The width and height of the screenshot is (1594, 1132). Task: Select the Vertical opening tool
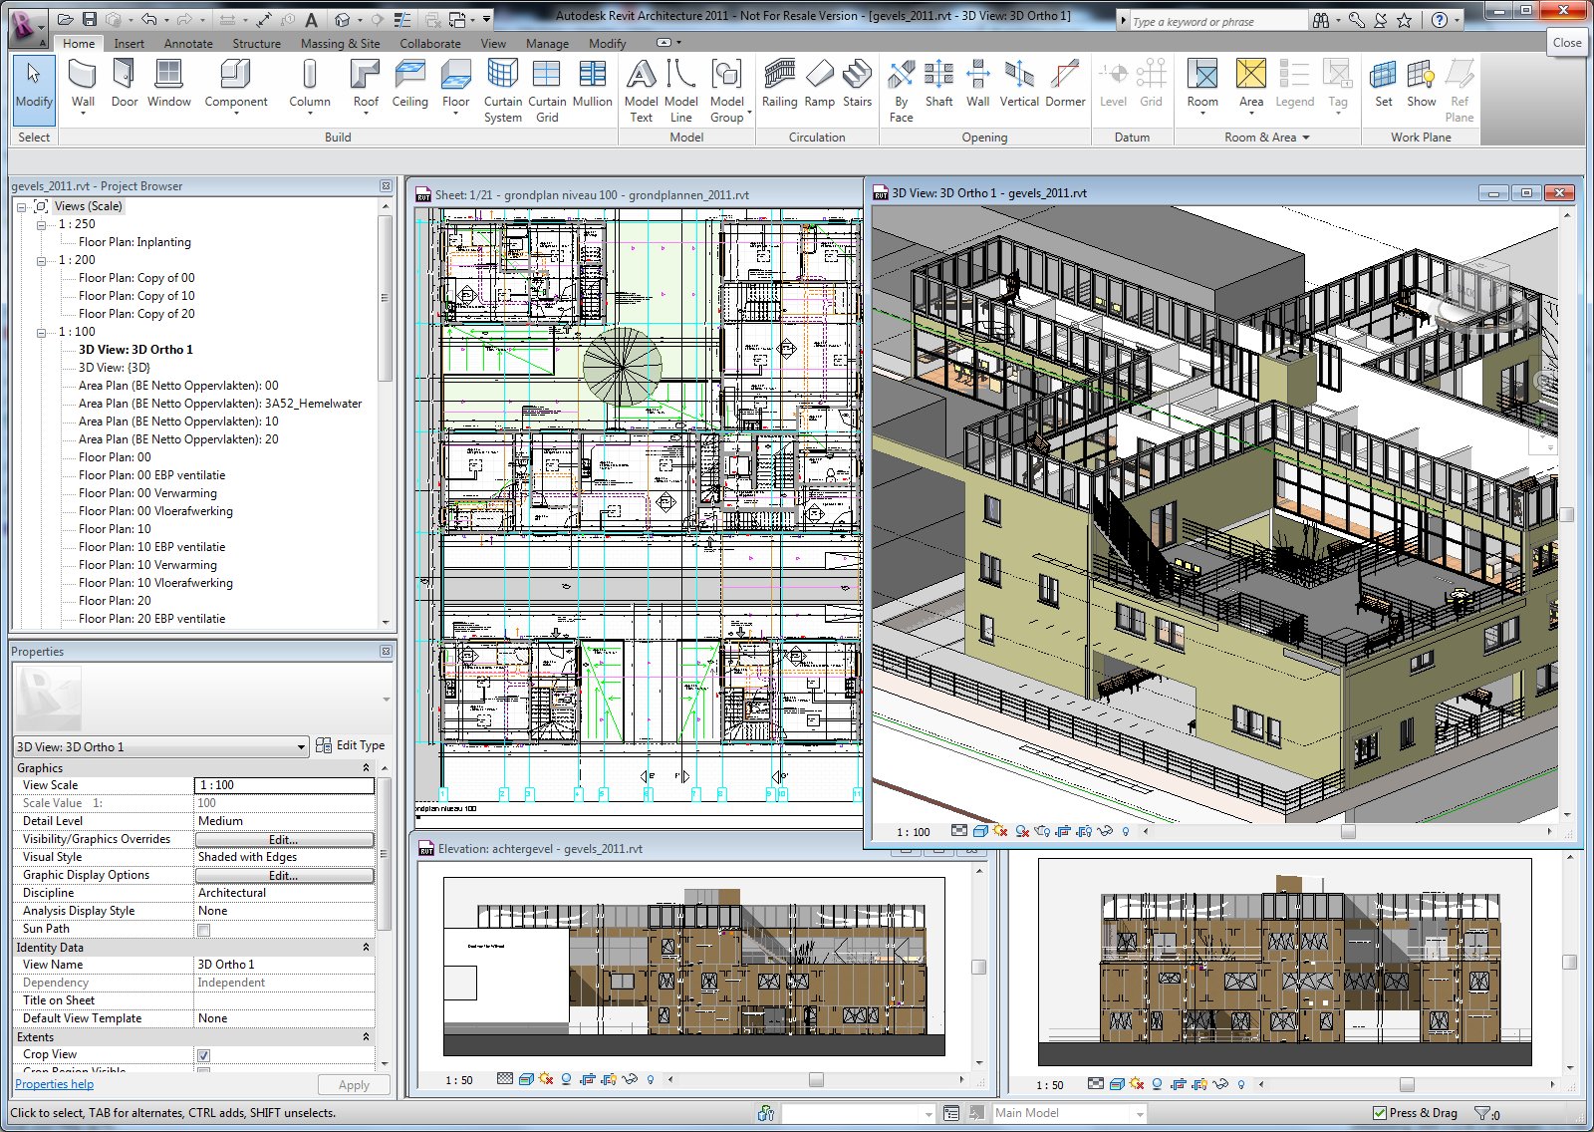coord(1019,83)
